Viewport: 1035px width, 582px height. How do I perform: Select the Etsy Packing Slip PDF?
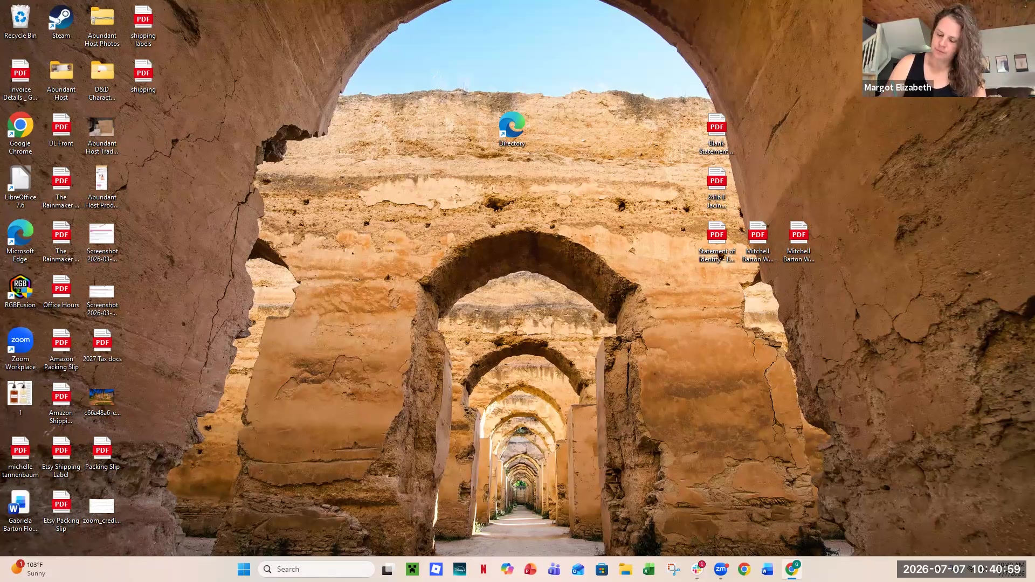click(x=61, y=511)
